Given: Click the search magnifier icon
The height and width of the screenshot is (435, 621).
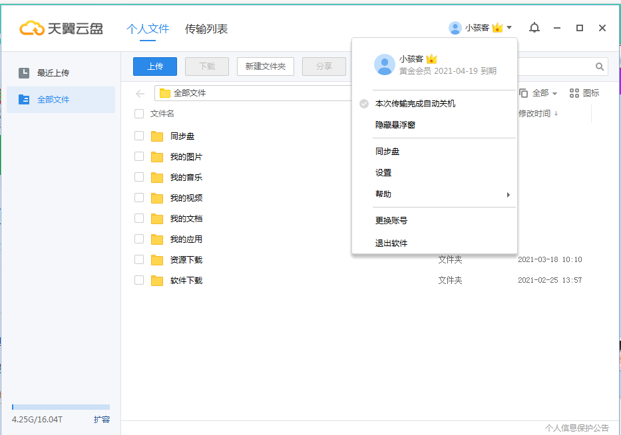Looking at the screenshot, I should tap(600, 67).
